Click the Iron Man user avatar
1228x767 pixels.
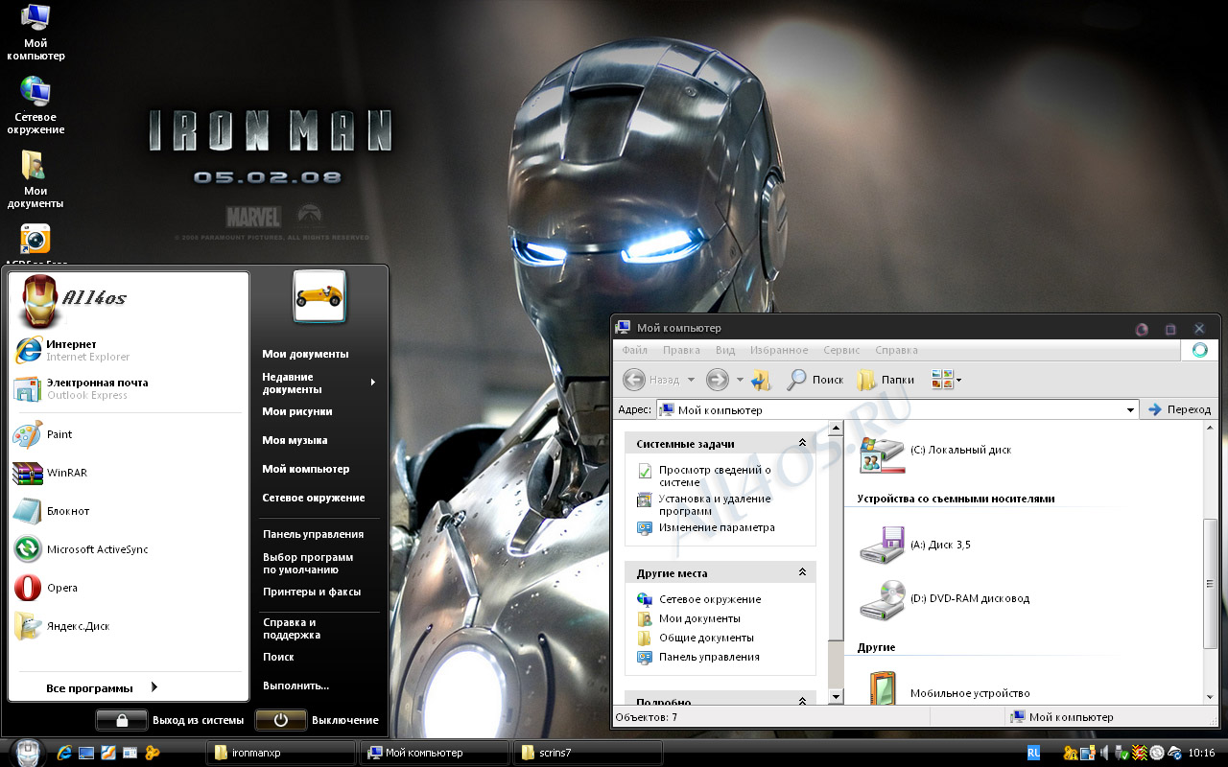[38, 301]
